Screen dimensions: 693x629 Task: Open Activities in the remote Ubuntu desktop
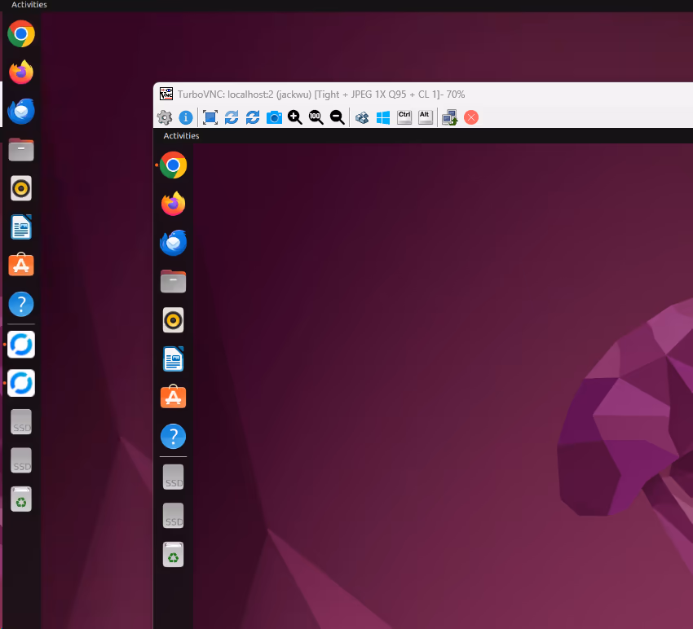point(180,136)
